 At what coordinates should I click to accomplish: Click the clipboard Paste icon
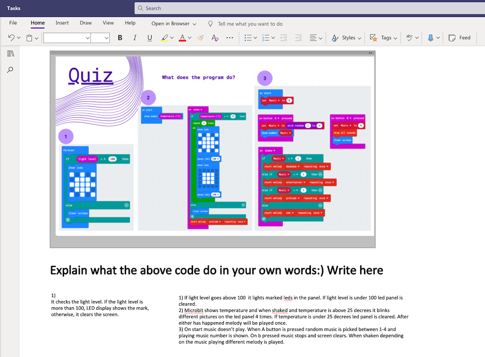(29, 38)
